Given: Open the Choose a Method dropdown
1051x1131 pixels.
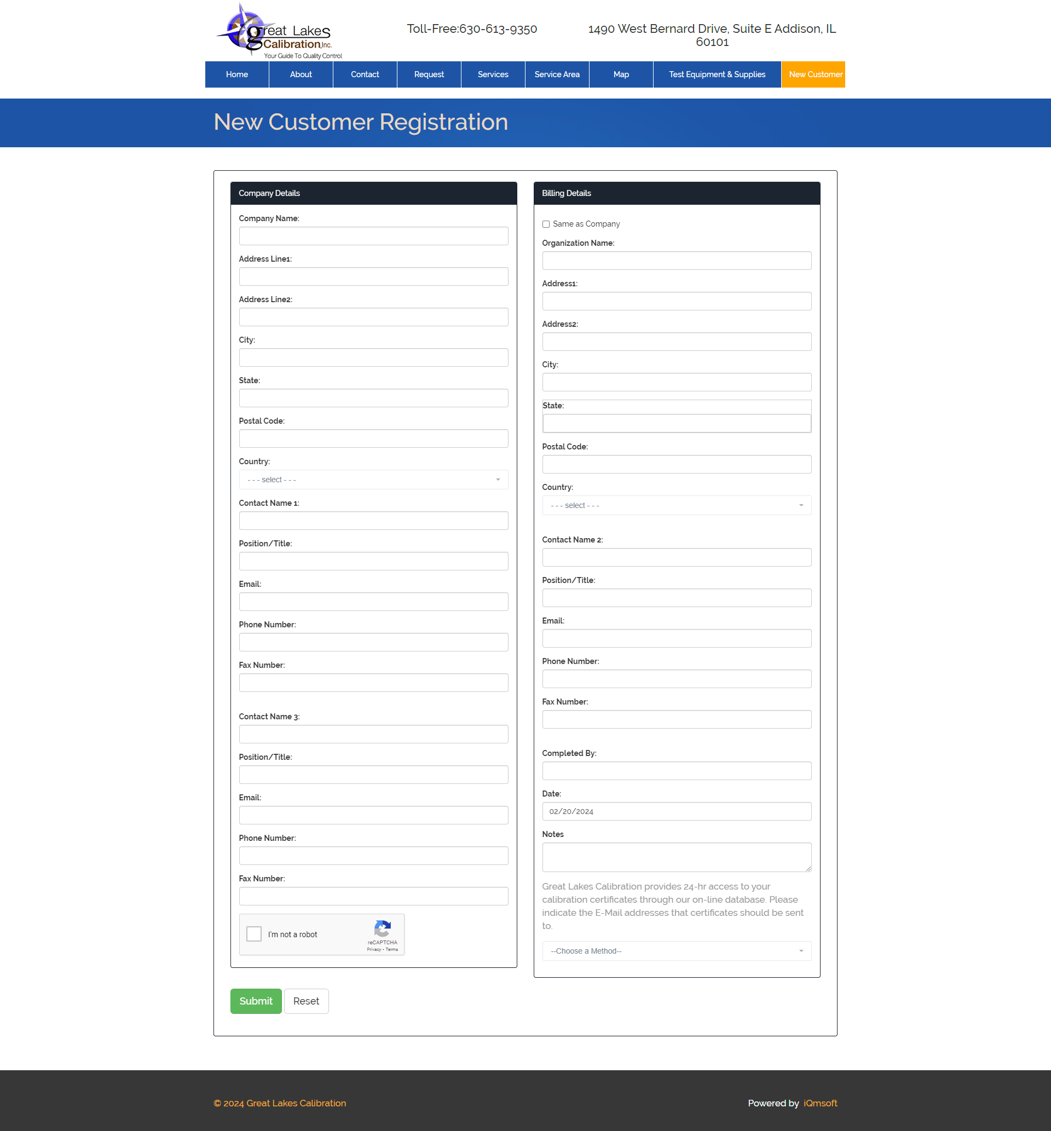Looking at the screenshot, I should [x=676, y=951].
